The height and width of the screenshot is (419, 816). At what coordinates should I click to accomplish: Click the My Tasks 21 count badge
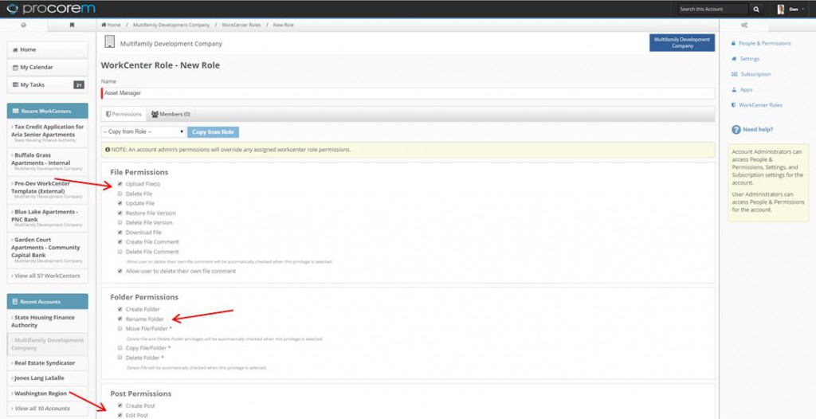pos(79,85)
